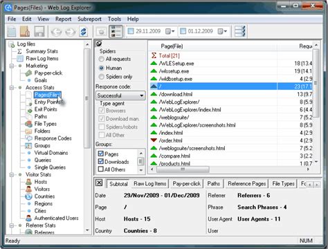The image size is (328, 249).
Task: Choose the Spiders only radio option
Action: click(101, 77)
